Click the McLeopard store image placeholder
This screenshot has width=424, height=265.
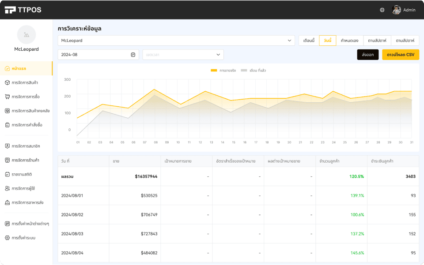coord(26,35)
